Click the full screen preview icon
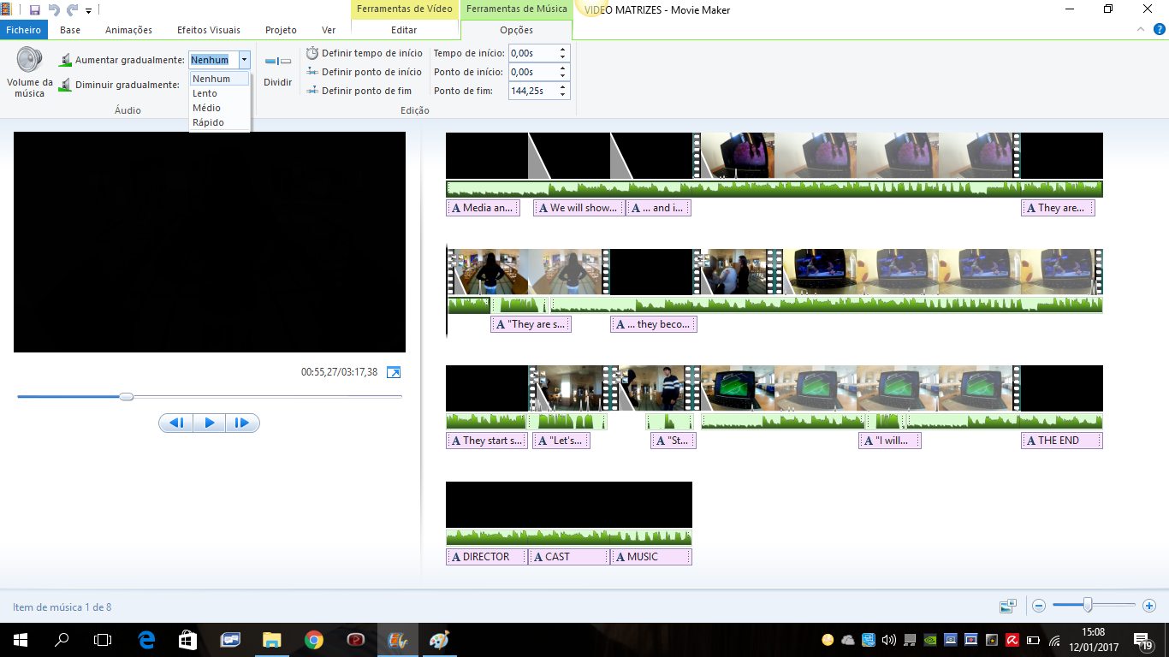The image size is (1169, 657). [x=394, y=372]
